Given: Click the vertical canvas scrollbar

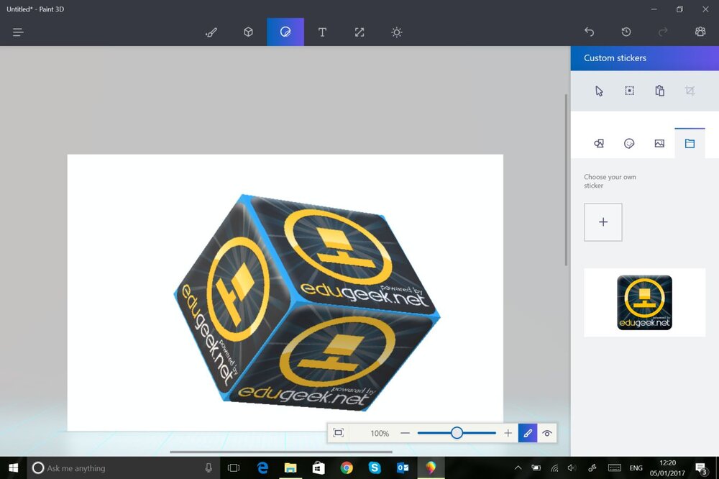Looking at the screenshot, I should 567,179.
